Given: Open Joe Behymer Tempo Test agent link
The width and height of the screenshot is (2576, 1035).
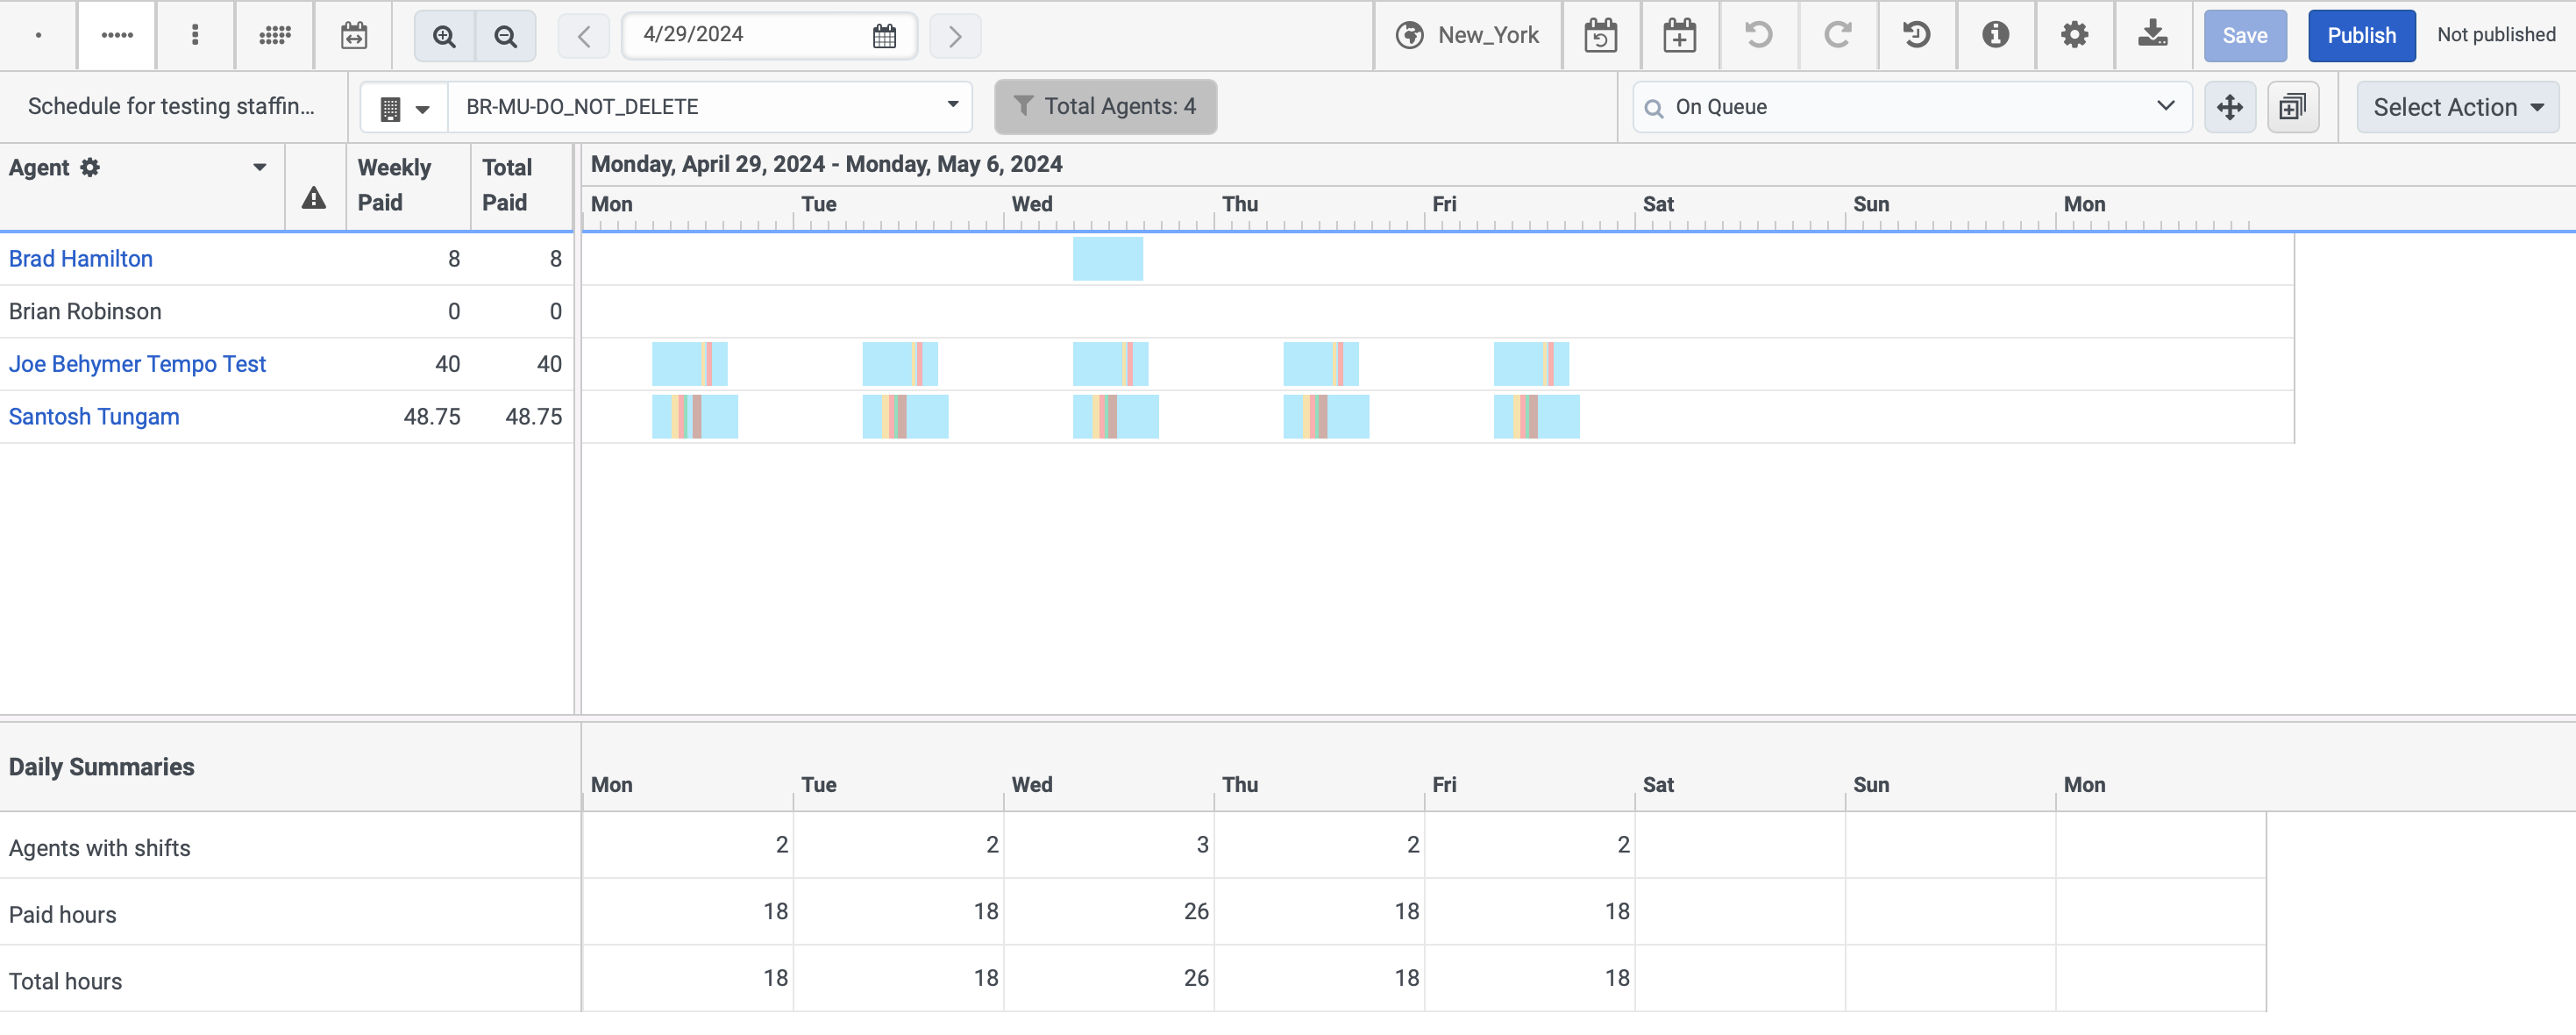Looking at the screenshot, I should [x=137, y=364].
